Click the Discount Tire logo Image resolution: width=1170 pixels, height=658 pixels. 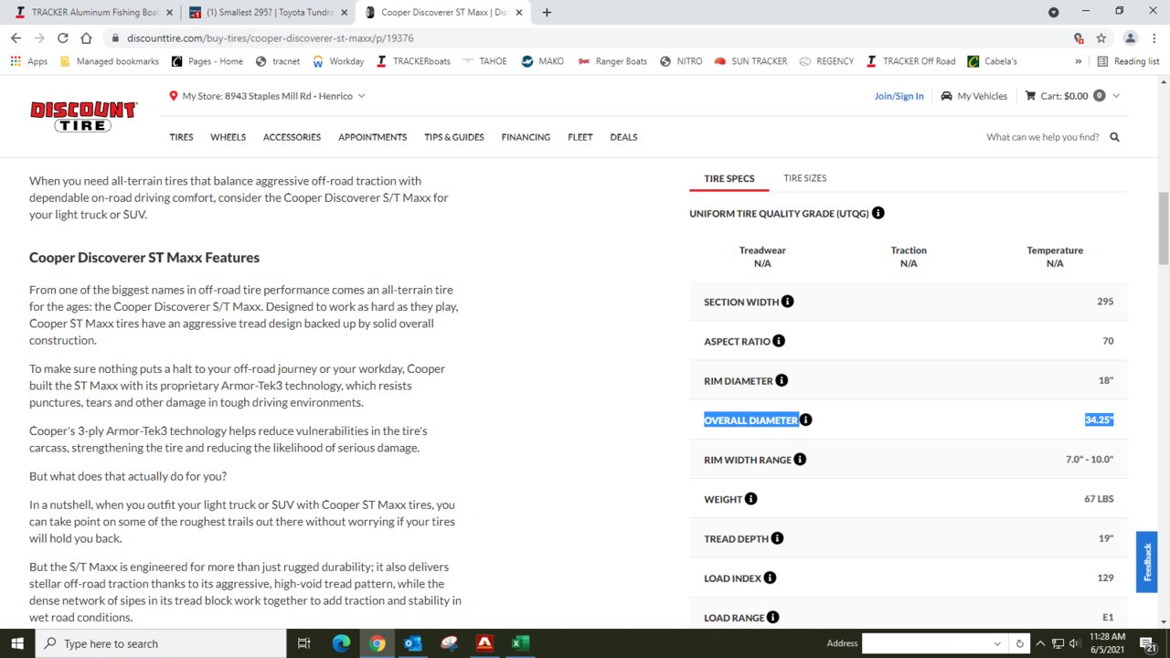(x=83, y=117)
